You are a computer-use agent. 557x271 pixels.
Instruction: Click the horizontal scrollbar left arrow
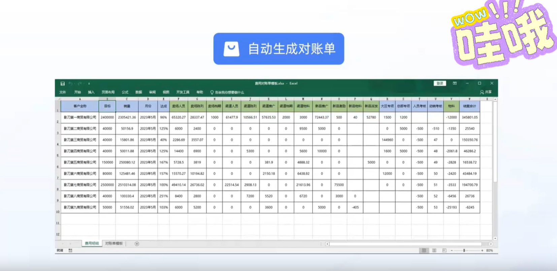coord(327,244)
